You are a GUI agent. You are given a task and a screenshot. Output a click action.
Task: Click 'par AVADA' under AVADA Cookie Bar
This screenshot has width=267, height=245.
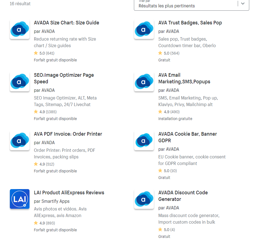click(x=169, y=149)
